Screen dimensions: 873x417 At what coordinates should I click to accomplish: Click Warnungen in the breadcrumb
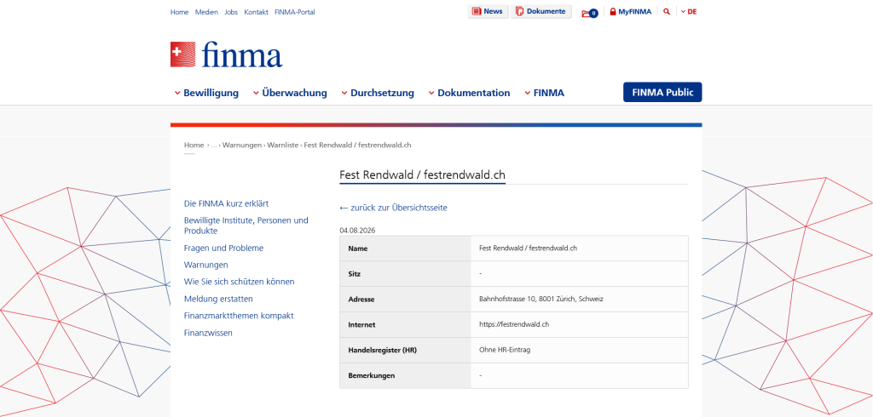(241, 146)
